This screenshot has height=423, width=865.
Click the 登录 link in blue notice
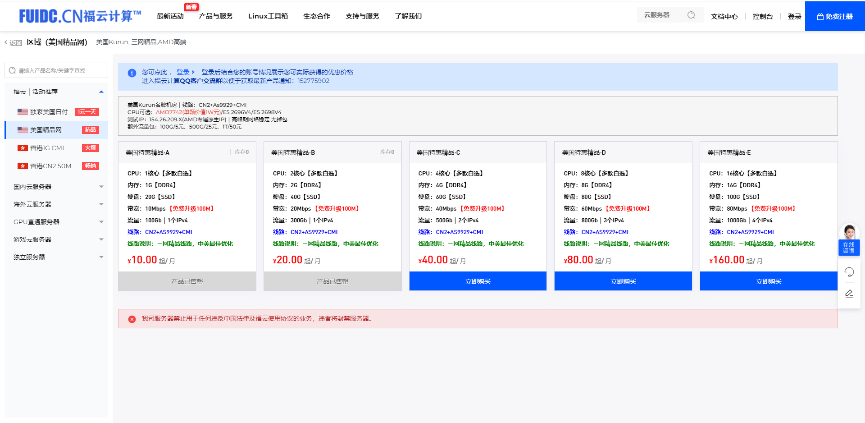185,72
